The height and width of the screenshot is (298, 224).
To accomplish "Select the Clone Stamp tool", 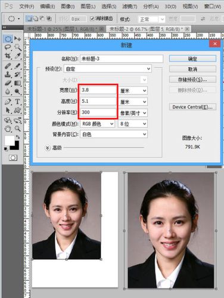I will click(x=8, y=74).
